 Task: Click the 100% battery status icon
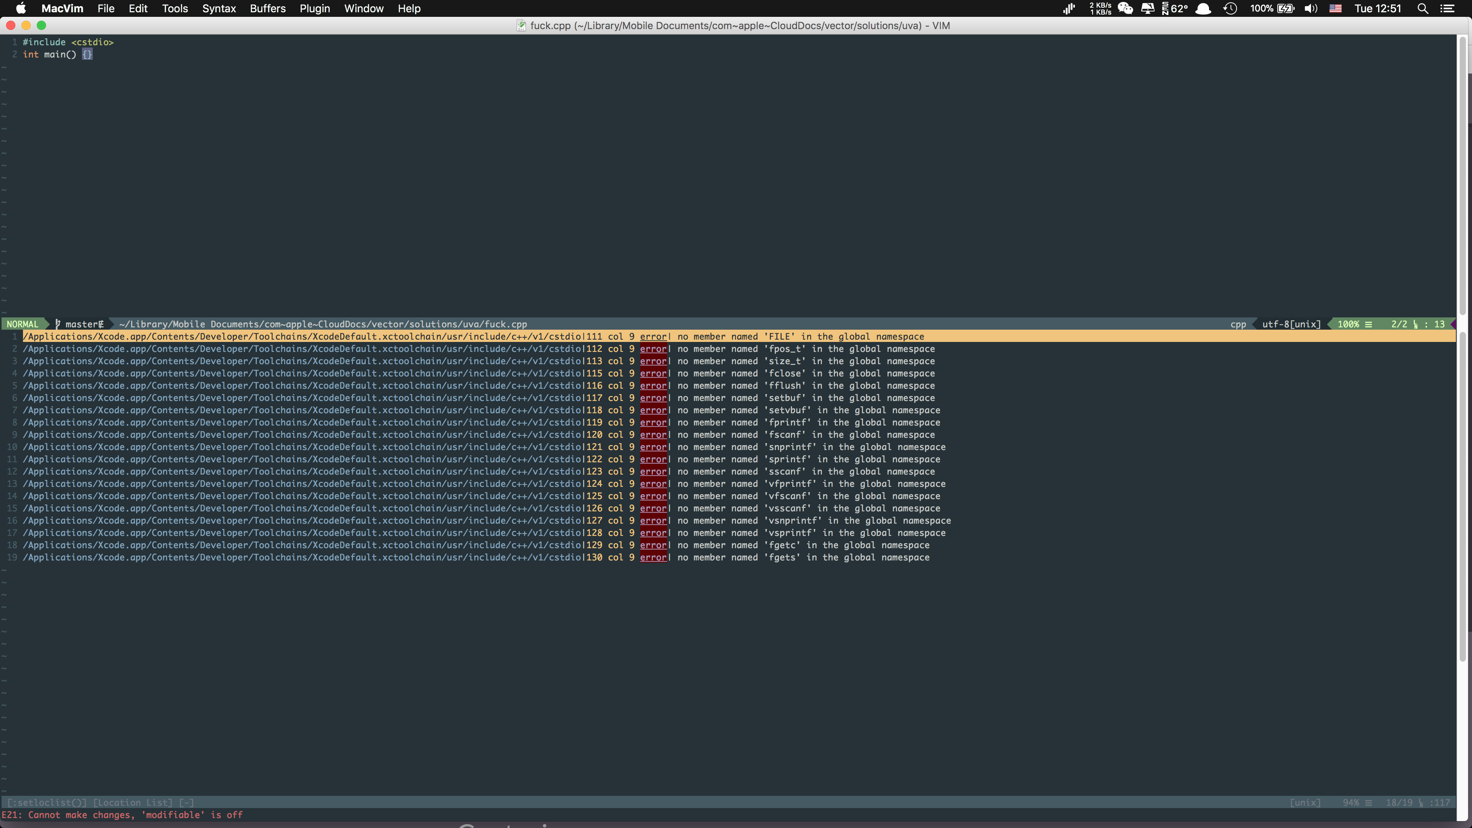point(1272,8)
